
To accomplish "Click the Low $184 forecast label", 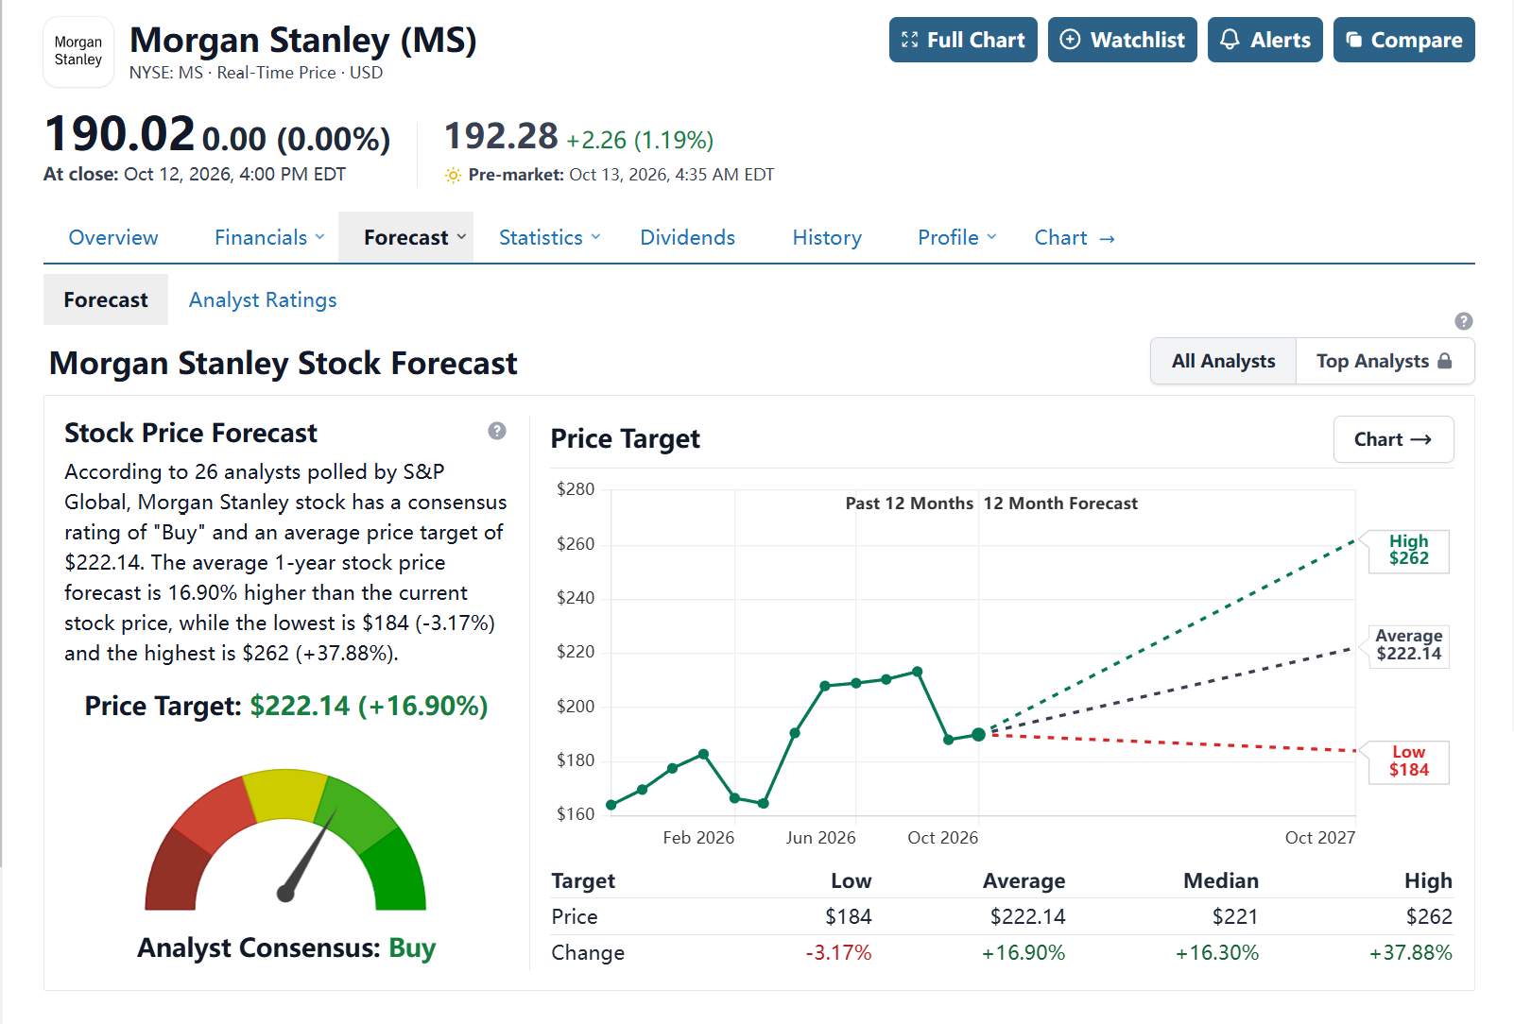I will click(x=1408, y=761).
